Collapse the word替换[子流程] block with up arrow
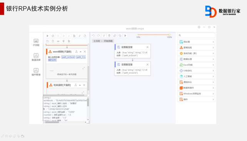The width and height of the screenshot is (247, 141). (x=80, y=51)
